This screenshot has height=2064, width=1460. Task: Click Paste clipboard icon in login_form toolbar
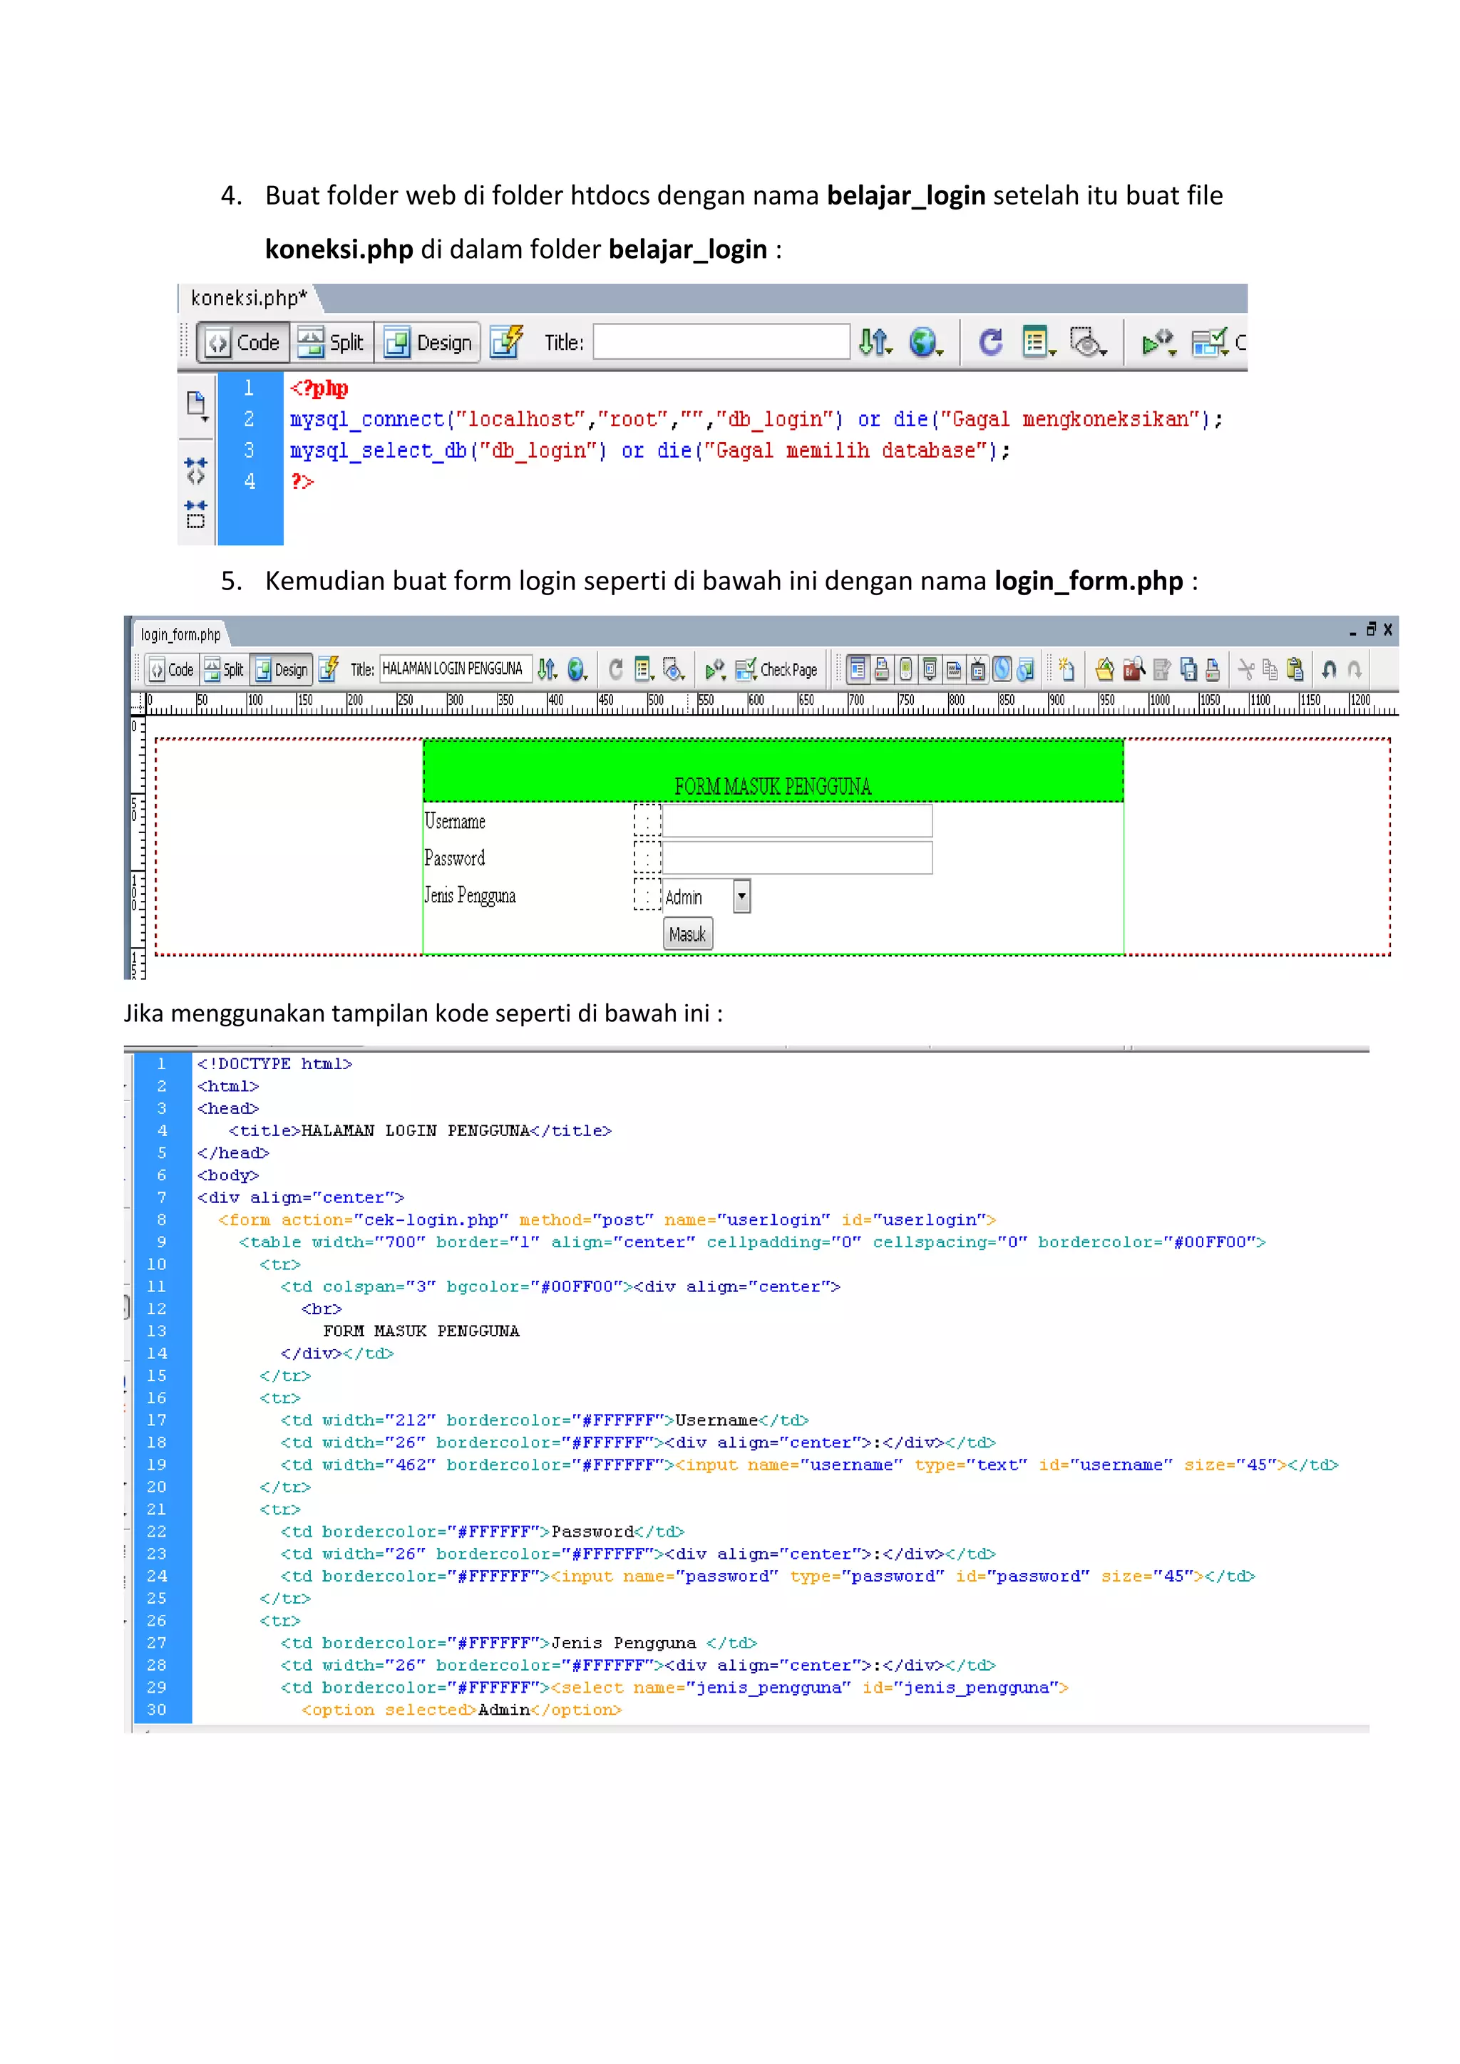pyautogui.click(x=1295, y=669)
